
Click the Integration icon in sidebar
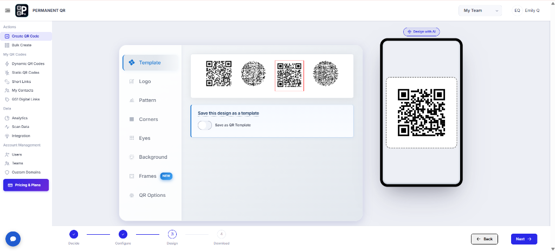coord(7,136)
